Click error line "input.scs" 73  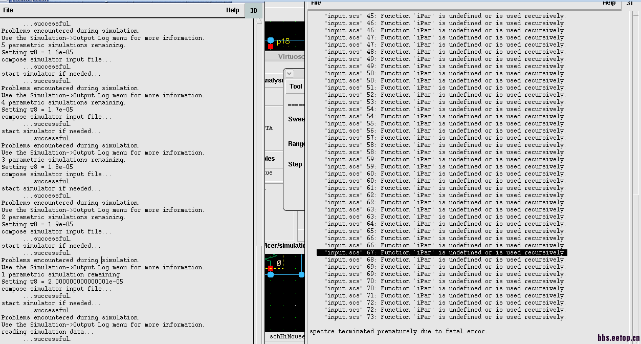[x=445, y=317]
